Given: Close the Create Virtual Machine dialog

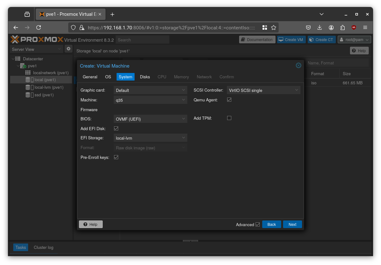Looking at the screenshot, I should tap(298, 65).
